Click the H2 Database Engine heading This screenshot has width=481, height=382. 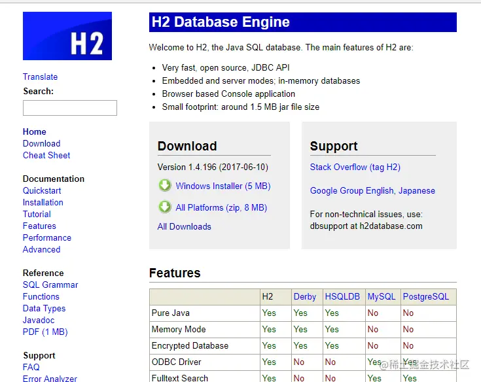click(221, 22)
